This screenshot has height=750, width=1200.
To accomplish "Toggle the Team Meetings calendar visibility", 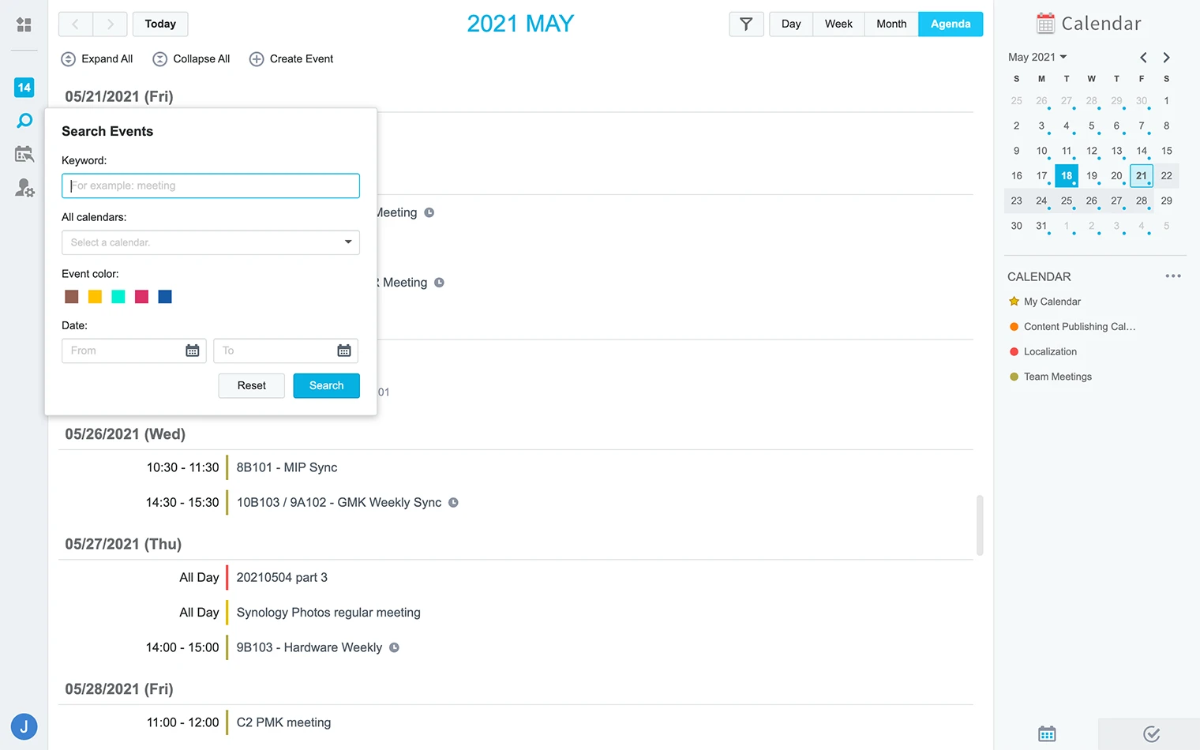I will point(1014,377).
